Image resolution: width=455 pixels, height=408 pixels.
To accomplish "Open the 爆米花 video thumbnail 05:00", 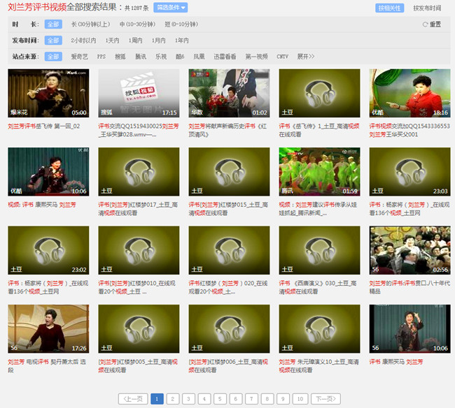I will pos(48,93).
